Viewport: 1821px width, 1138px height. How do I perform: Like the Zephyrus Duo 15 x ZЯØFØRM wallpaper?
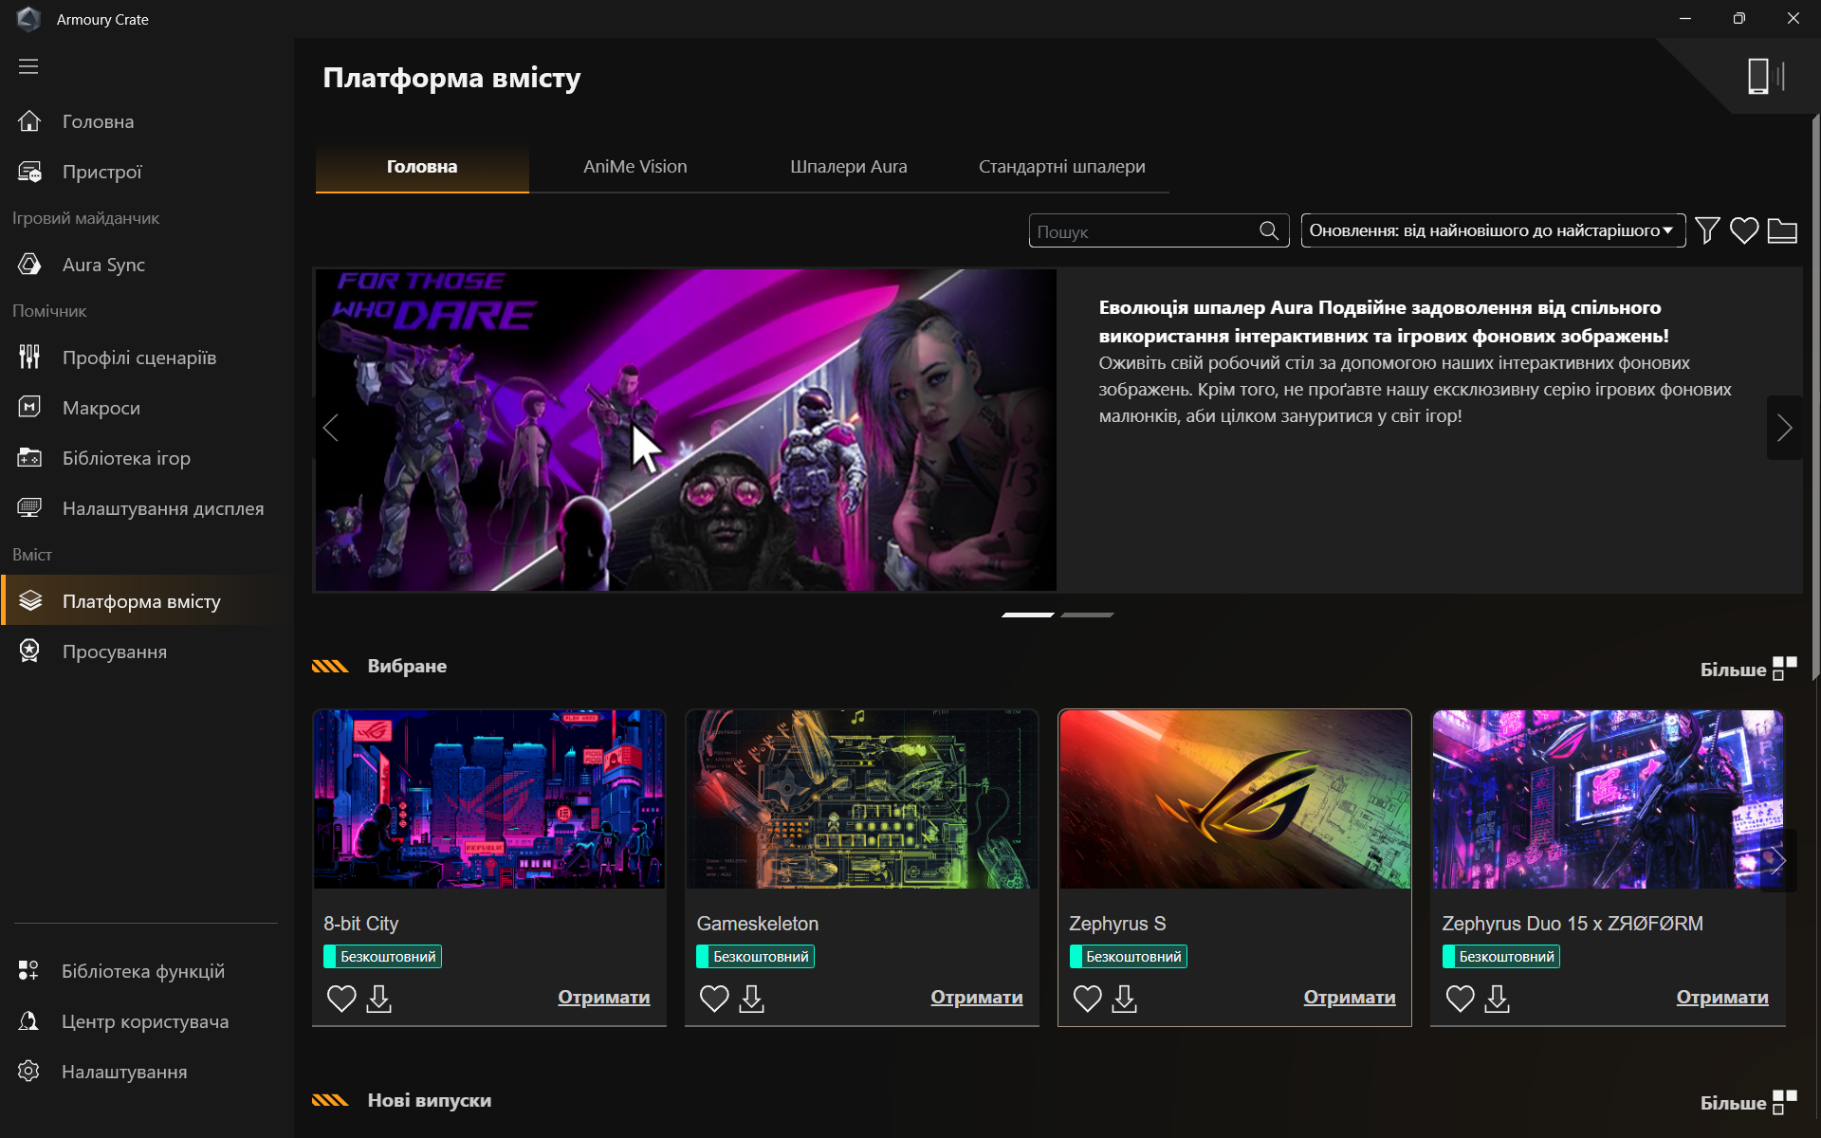(1460, 998)
